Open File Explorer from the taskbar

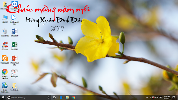tap(67, 97)
